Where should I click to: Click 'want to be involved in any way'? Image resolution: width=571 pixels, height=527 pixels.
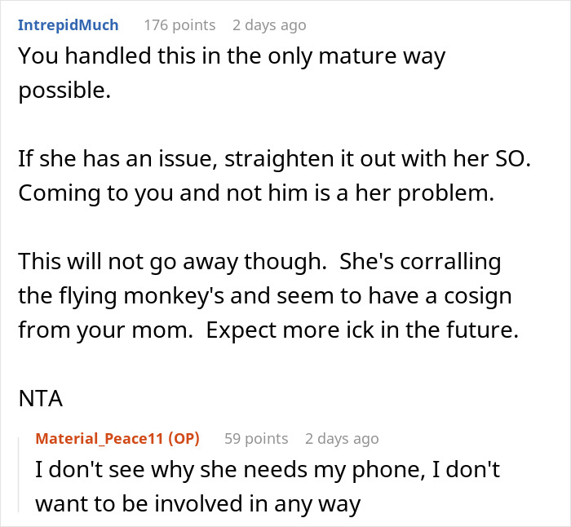tap(197, 504)
